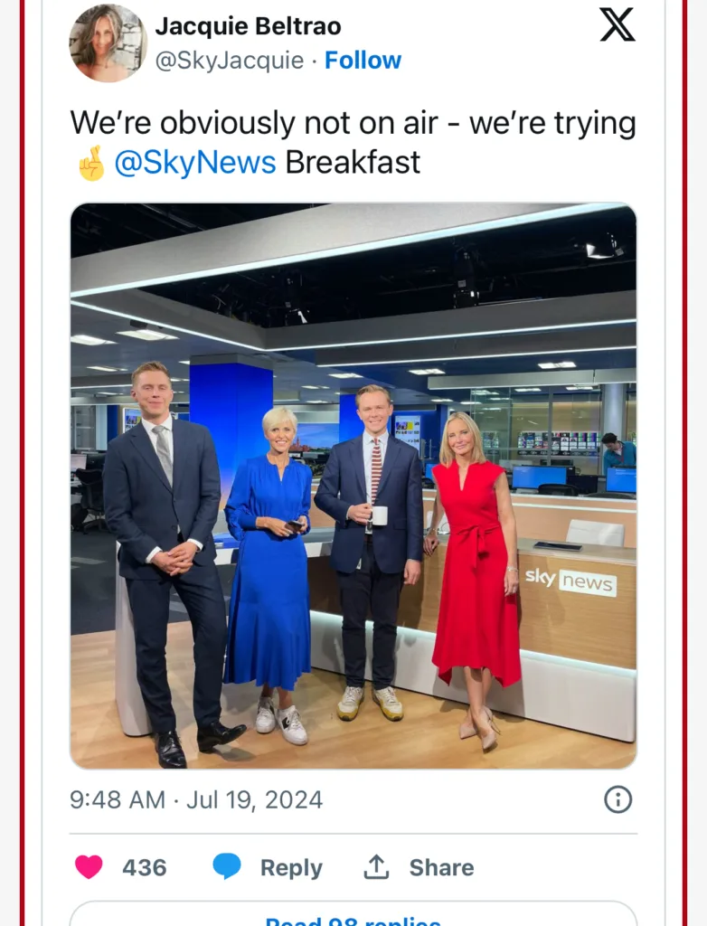Like the tweet with heart icon

pyautogui.click(x=90, y=867)
